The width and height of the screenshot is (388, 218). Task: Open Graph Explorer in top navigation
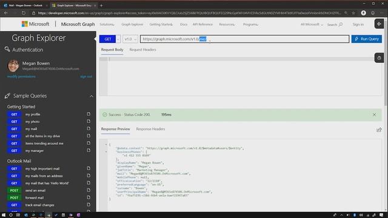tap(132, 24)
